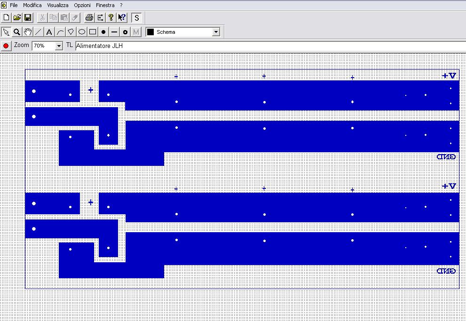
Task: Click the application icon in the menu bar
Action: tap(4, 5)
